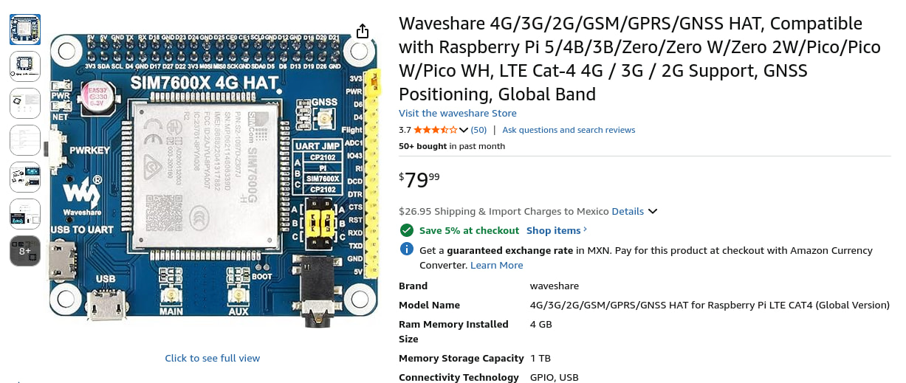Visit the waveshare Store link

[457, 113]
